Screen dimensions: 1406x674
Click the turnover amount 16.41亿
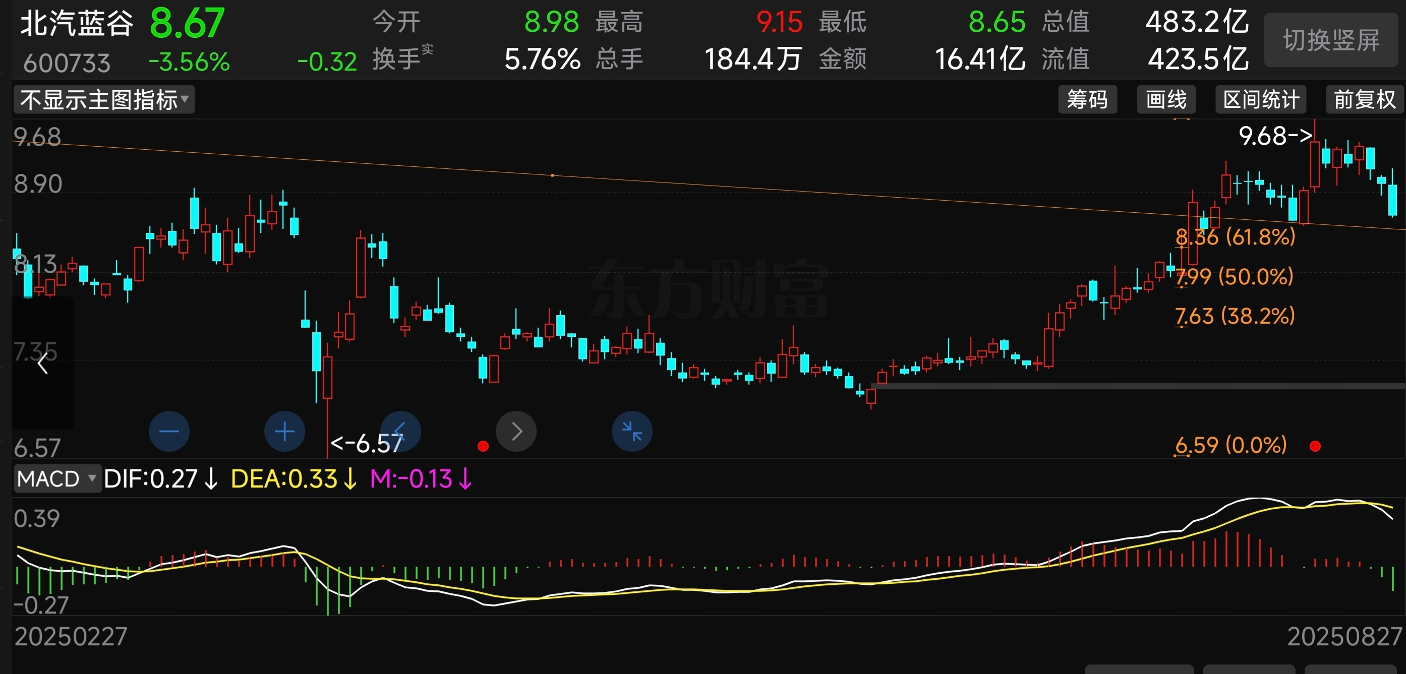click(980, 59)
